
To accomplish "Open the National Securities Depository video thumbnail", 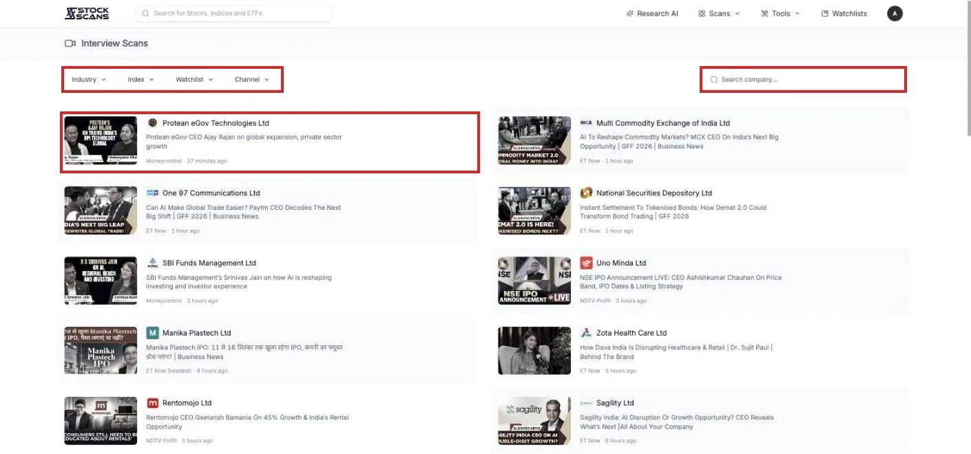I will 534,210.
